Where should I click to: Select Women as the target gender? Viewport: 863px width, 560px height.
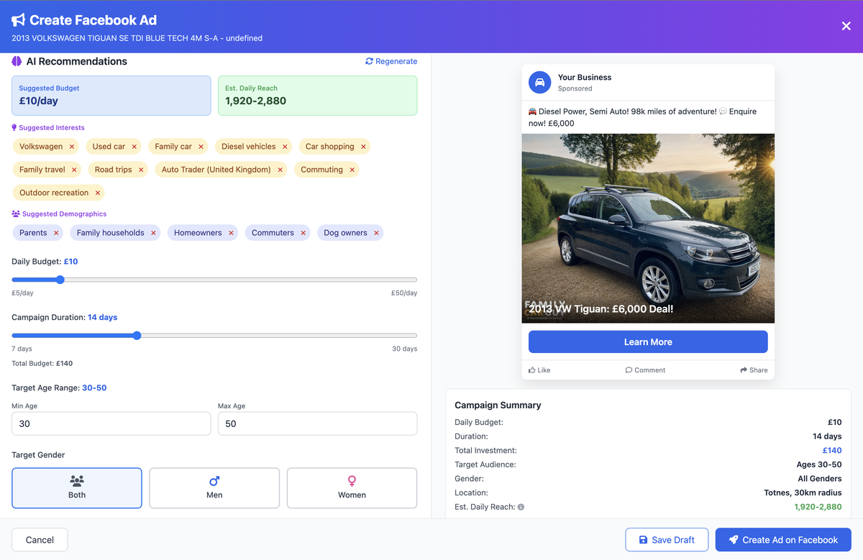click(352, 487)
